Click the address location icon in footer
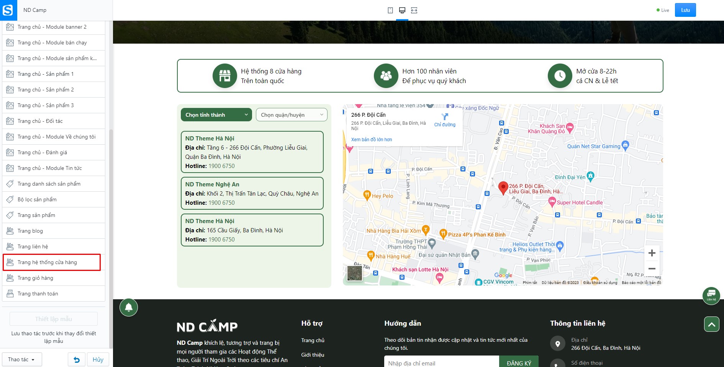 point(558,344)
